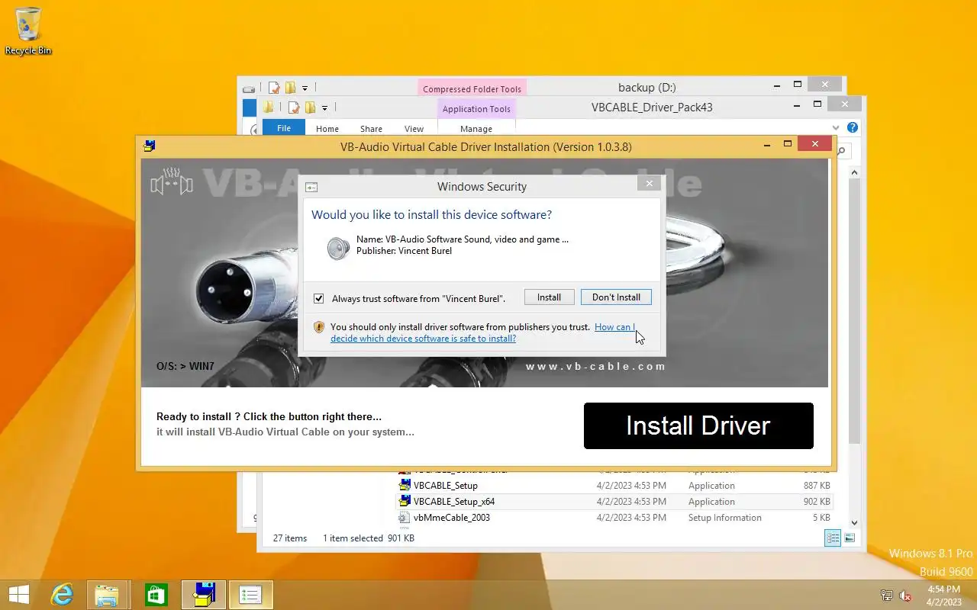Expand the ribbon with the chevron arrow

coord(837,128)
